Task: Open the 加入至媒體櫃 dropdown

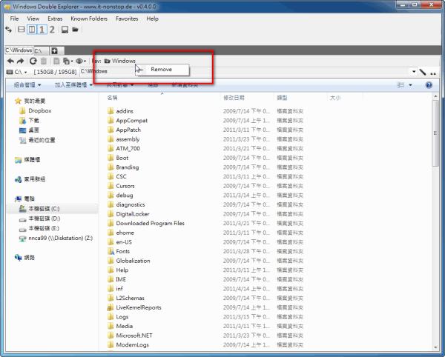Action: pos(73,84)
